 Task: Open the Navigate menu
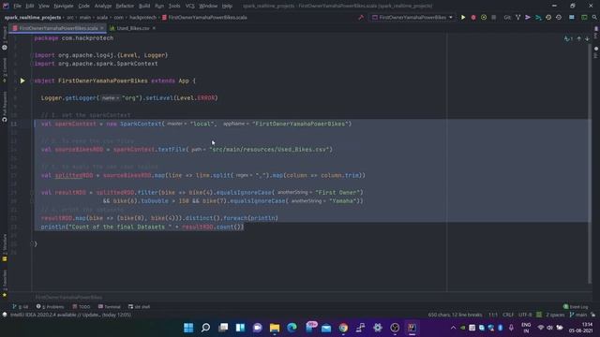(64, 6)
